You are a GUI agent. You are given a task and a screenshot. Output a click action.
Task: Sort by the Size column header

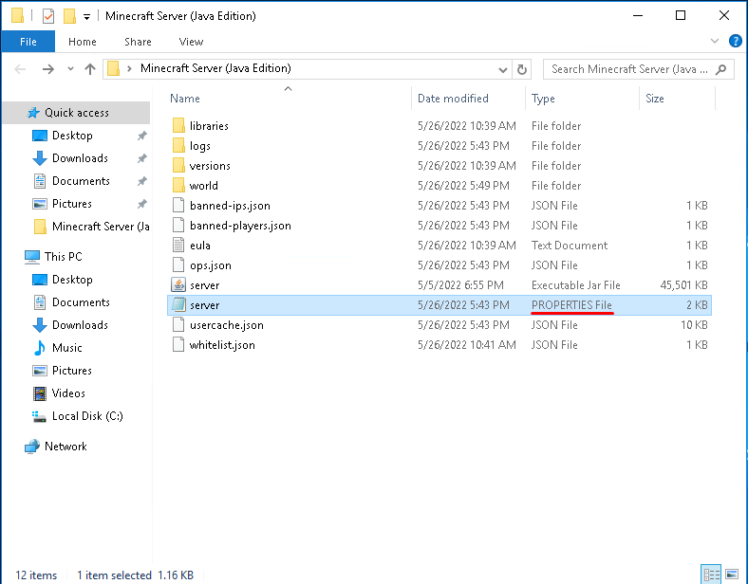click(x=655, y=99)
